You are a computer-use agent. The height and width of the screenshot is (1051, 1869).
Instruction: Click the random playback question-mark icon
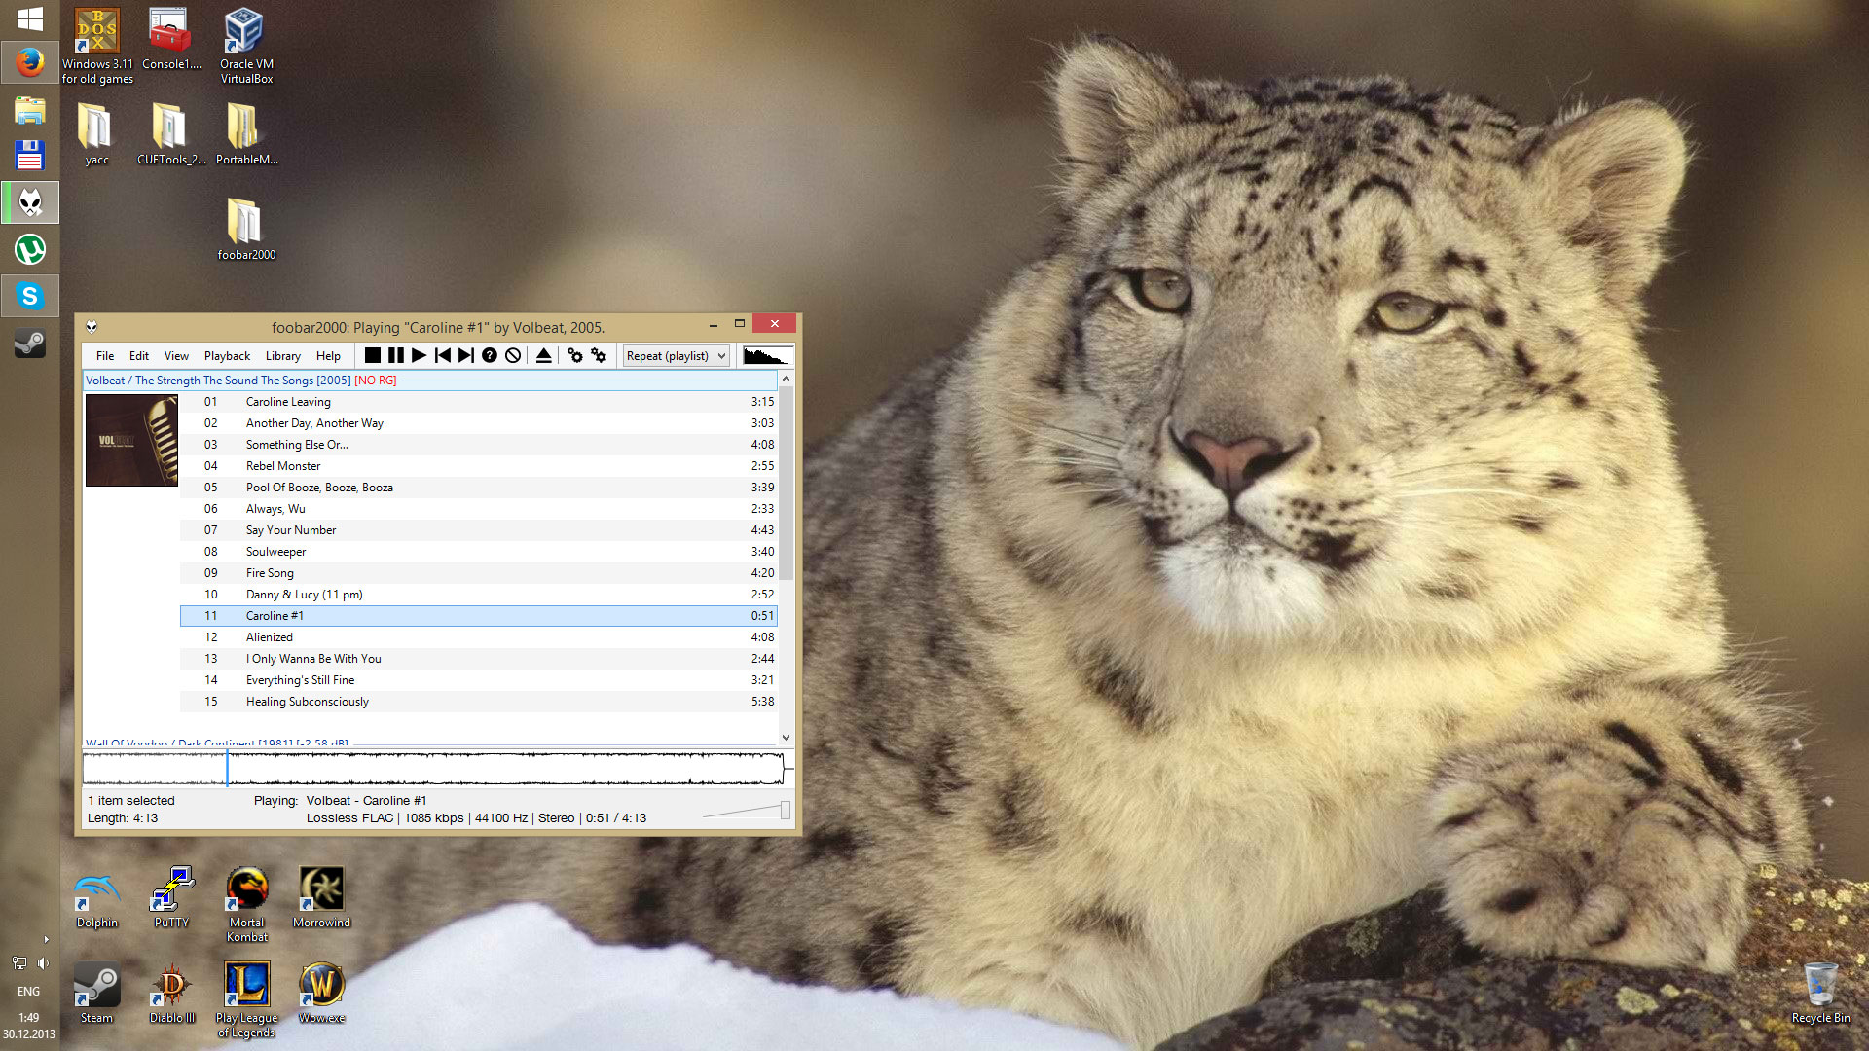click(x=490, y=356)
